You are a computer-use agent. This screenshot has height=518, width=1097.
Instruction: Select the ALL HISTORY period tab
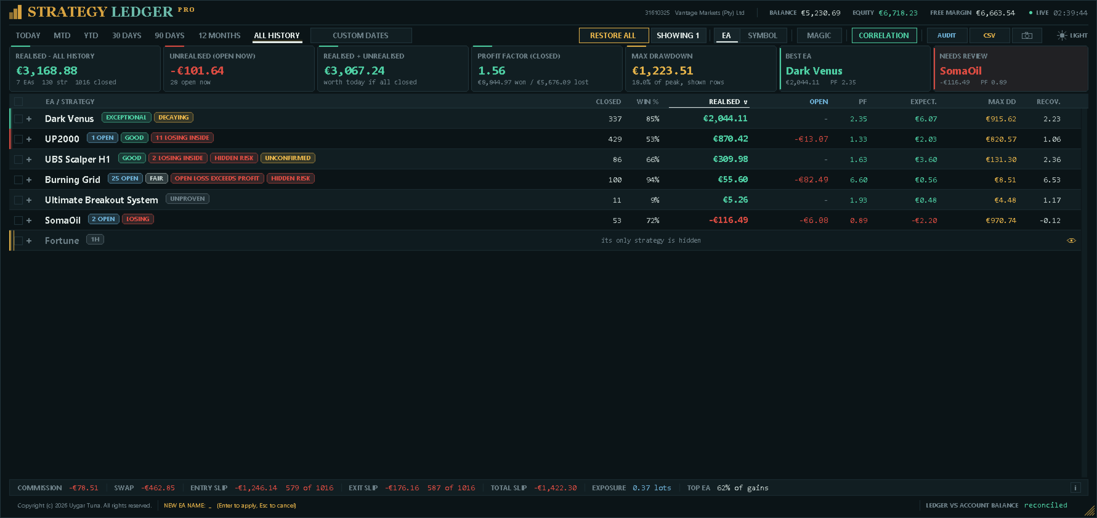pos(277,36)
